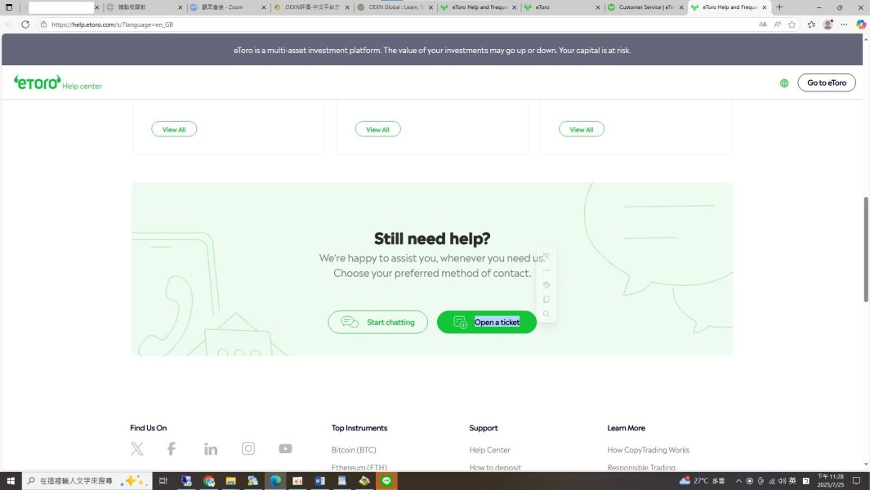The height and width of the screenshot is (490, 870).
Task: Switch to the OEXN Global tab
Action: click(395, 7)
